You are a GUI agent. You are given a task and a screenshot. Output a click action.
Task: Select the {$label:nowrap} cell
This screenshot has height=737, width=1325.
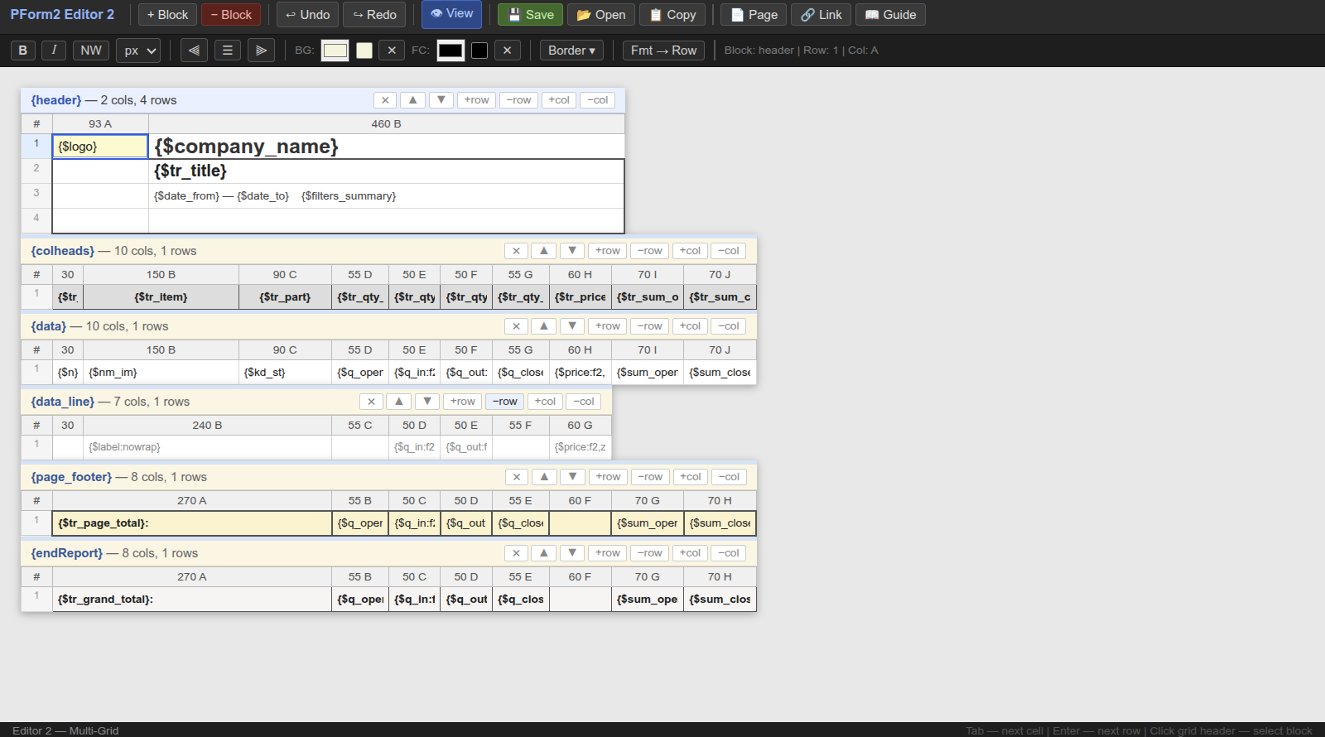click(x=207, y=447)
